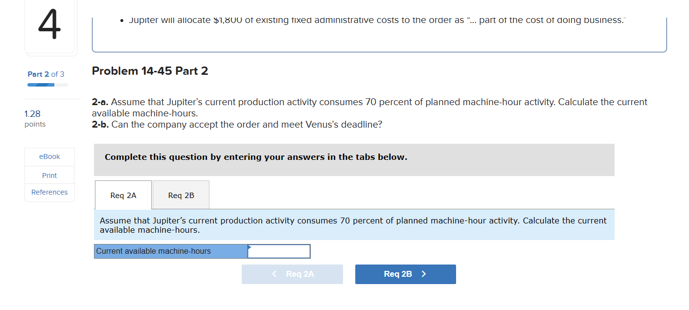Click the Problem 14-45 Part 2 heading
689x310 pixels.
(x=150, y=71)
